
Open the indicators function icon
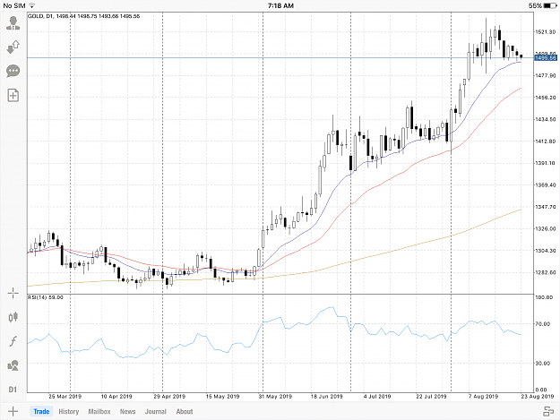pos(13,341)
